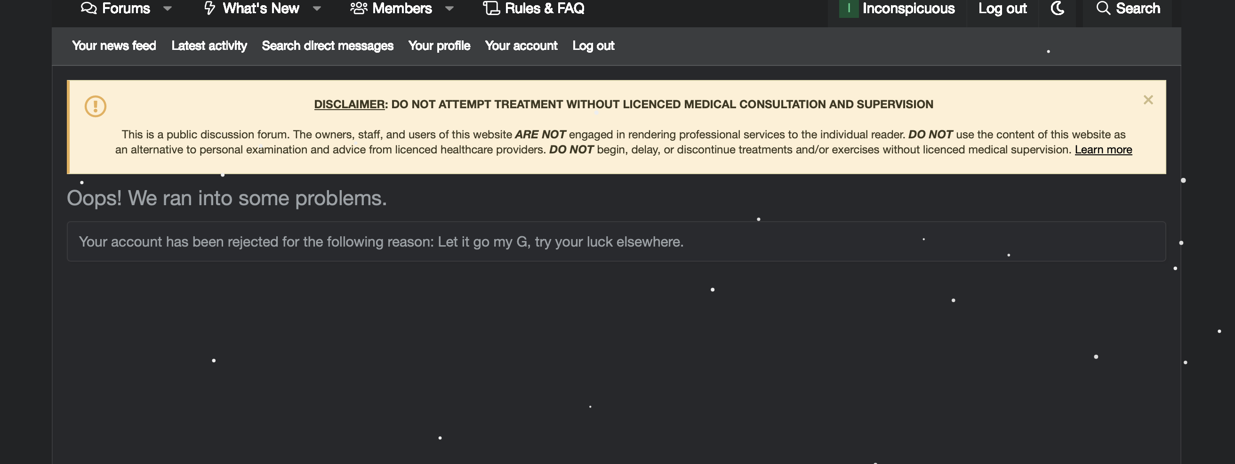Click Log out in the top bar
The height and width of the screenshot is (464, 1235).
[x=1002, y=8]
